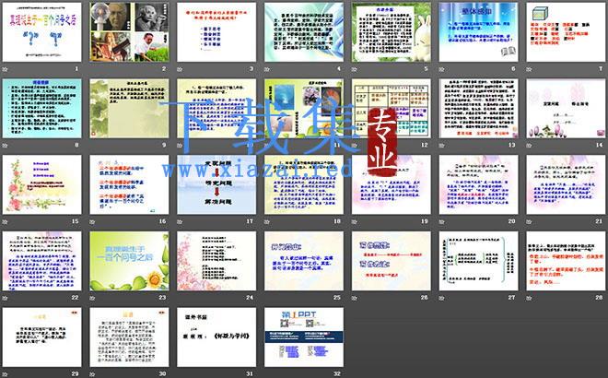Click the animation star under slide 21
Screen dimensions: 608x378
529,221
